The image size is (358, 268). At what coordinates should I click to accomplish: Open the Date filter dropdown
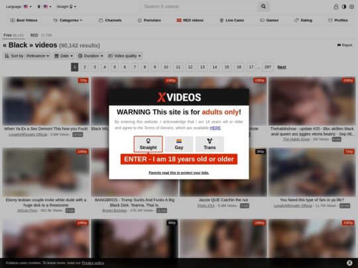click(x=64, y=56)
